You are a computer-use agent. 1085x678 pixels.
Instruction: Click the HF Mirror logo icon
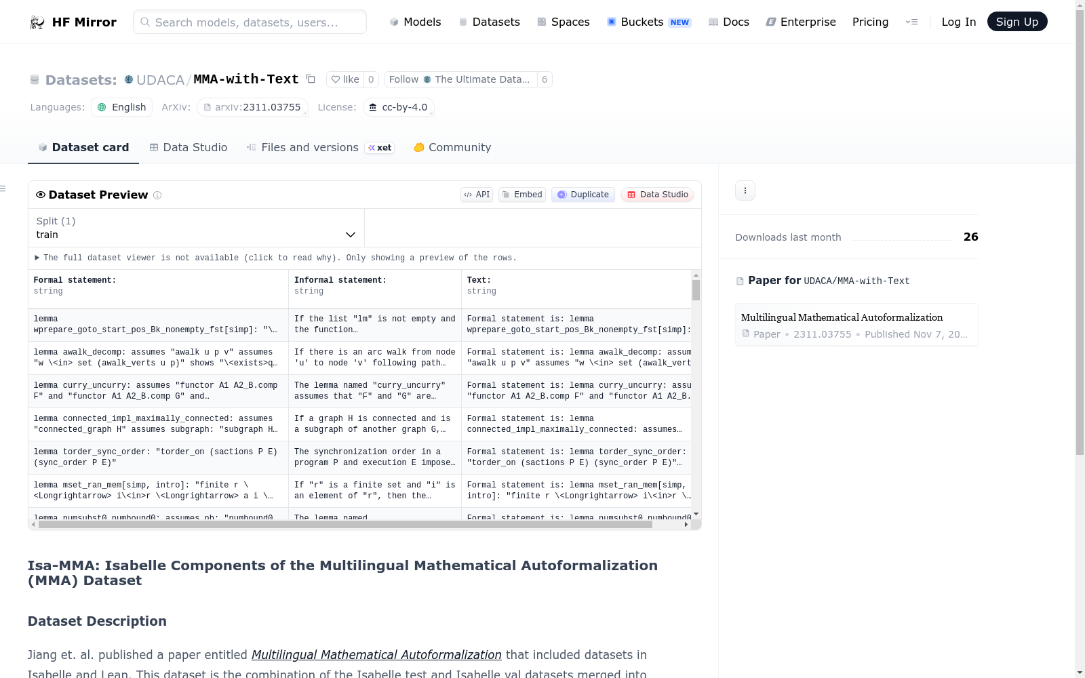37,22
